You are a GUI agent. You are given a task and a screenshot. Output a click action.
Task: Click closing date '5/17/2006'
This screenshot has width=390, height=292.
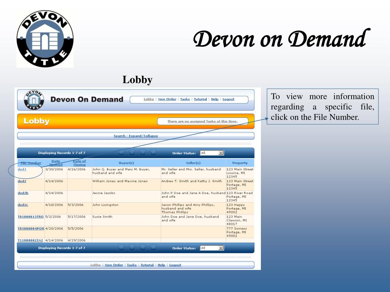(x=77, y=217)
